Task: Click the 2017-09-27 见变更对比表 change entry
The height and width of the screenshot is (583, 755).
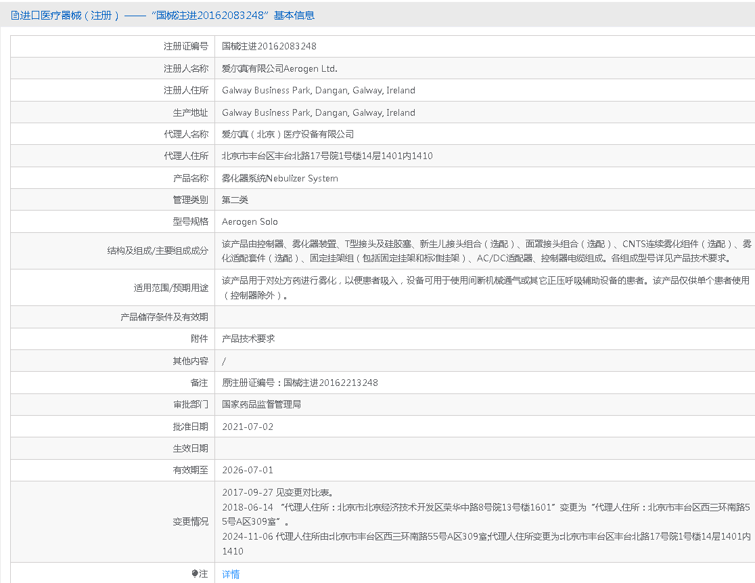Action: [277, 493]
